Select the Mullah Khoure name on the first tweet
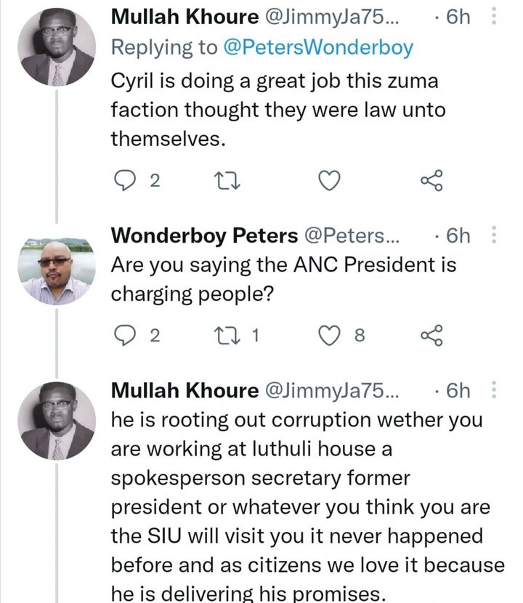Image resolution: width=523 pixels, height=603 pixels. click(185, 17)
